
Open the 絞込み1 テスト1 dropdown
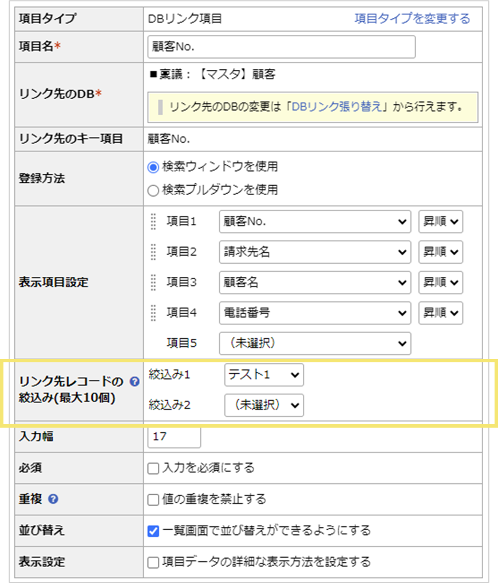pyautogui.click(x=264, y=375)
